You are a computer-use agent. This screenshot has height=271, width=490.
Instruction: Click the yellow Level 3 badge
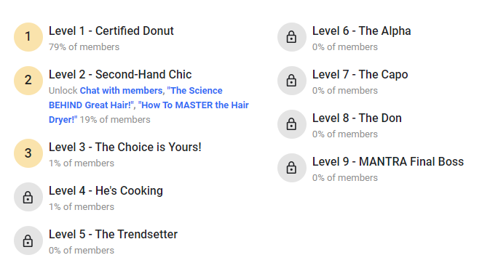(x=28, y=153)
